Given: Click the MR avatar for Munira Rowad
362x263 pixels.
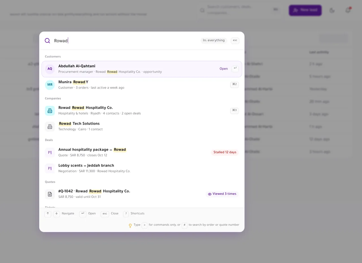Looking at the screenshot, I should click(x=50, y=85).
